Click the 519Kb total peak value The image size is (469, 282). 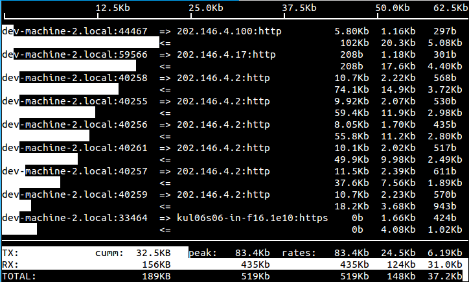255,276
